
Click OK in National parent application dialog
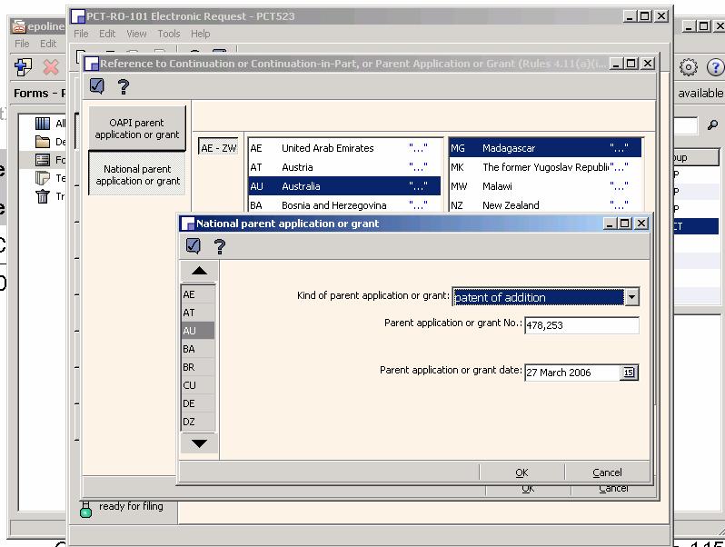(x=522, y=472)
